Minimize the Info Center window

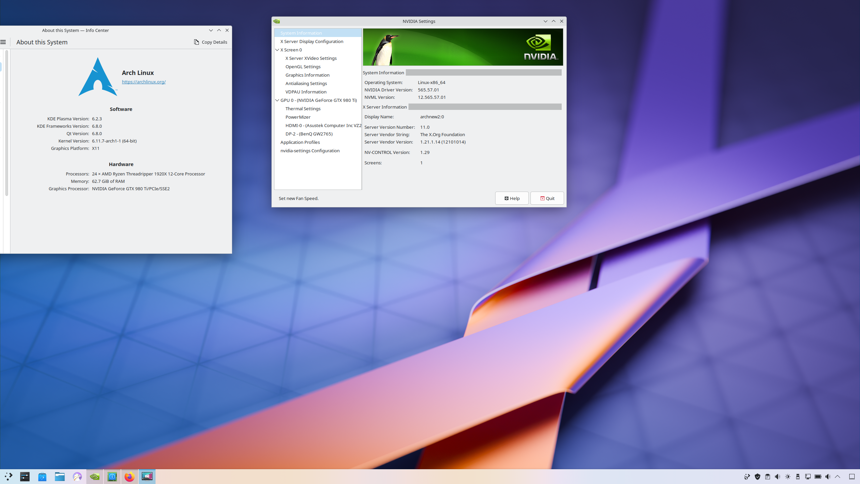click(x=211, y=30)
